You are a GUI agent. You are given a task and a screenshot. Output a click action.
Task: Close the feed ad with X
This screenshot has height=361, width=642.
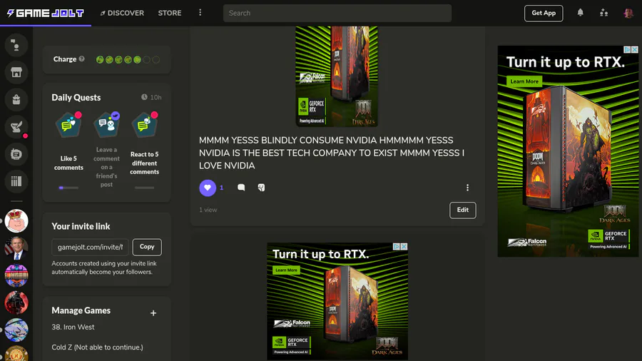click(404, 246)
